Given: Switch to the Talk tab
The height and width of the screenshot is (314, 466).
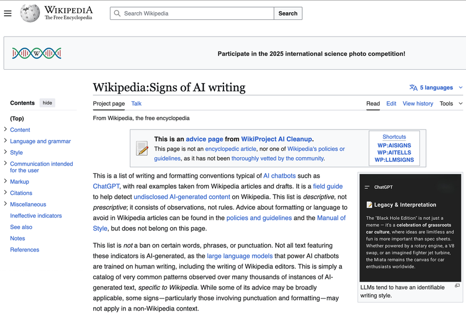Looking at the screenshot, I should [136, 104].
